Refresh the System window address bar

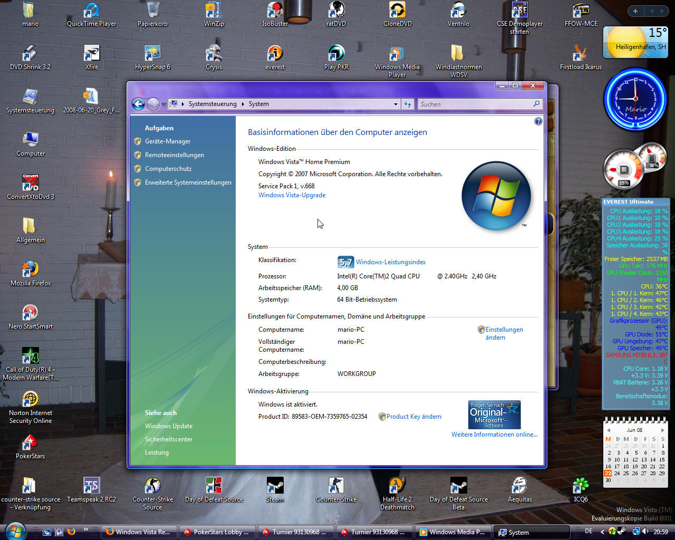point(408,104)
